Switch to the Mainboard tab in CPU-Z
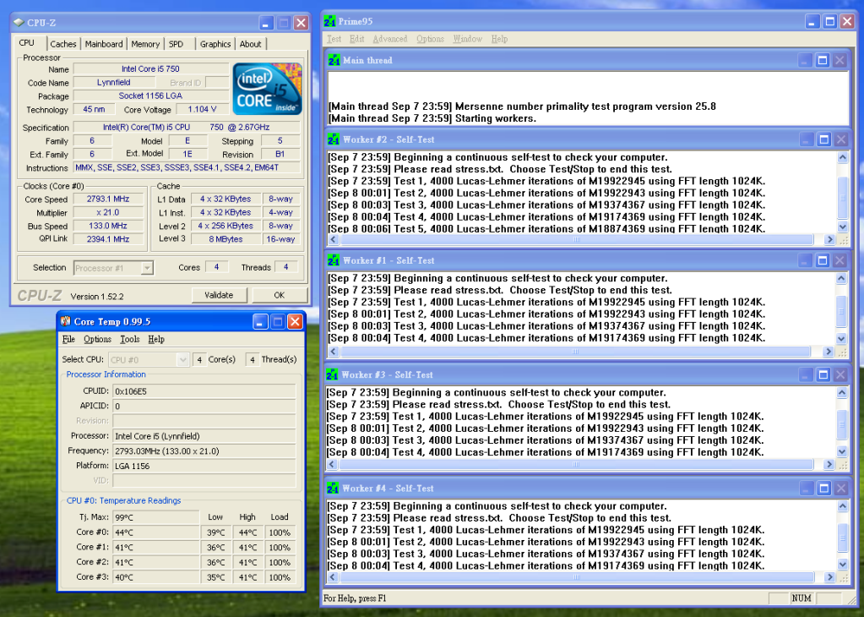Screen dimensions: 864x617 pyautogui.click(x=104, y=44)
